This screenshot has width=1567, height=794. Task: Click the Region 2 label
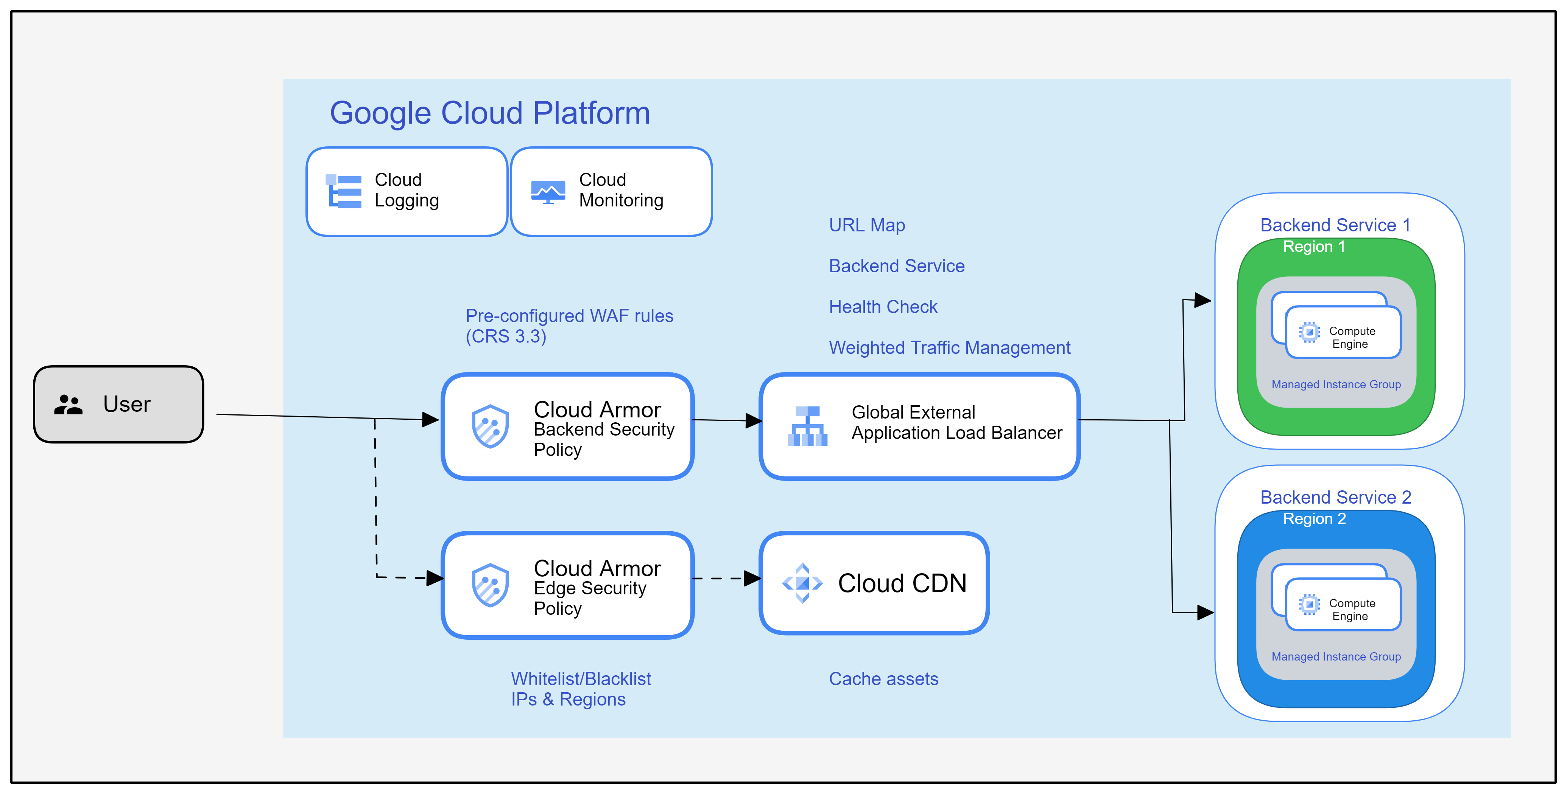coord(1315,519)
